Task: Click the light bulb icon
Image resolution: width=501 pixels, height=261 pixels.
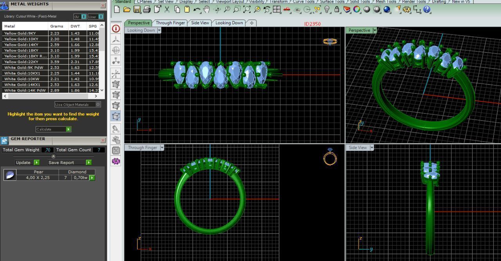Action: 327,9
